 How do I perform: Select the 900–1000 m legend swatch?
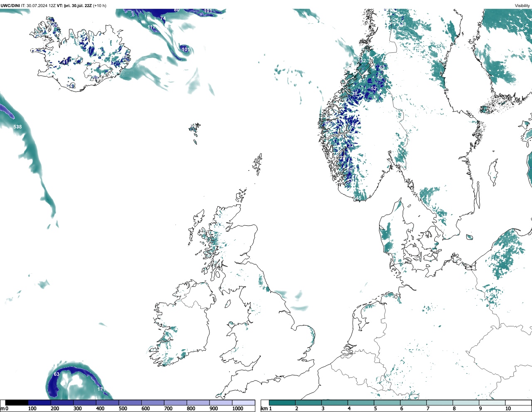[221, 403]
